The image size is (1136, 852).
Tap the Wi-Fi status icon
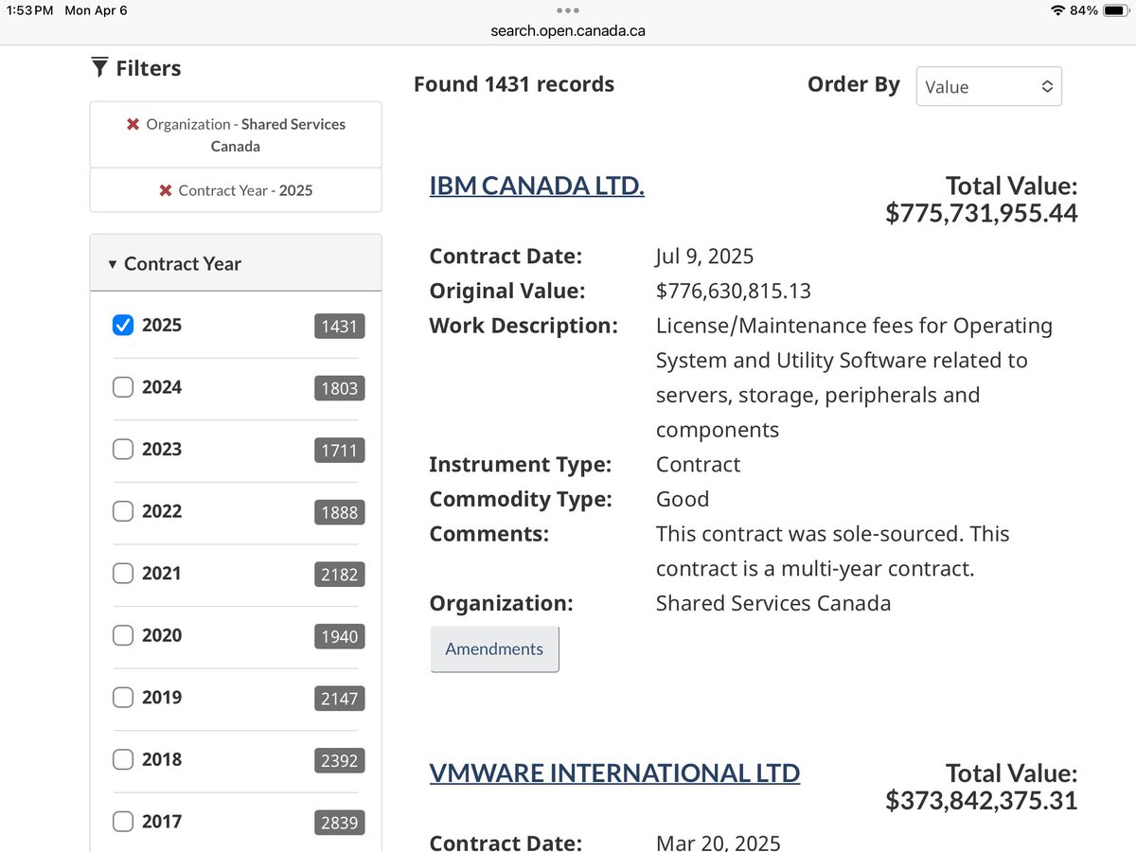pos(1057,10)
